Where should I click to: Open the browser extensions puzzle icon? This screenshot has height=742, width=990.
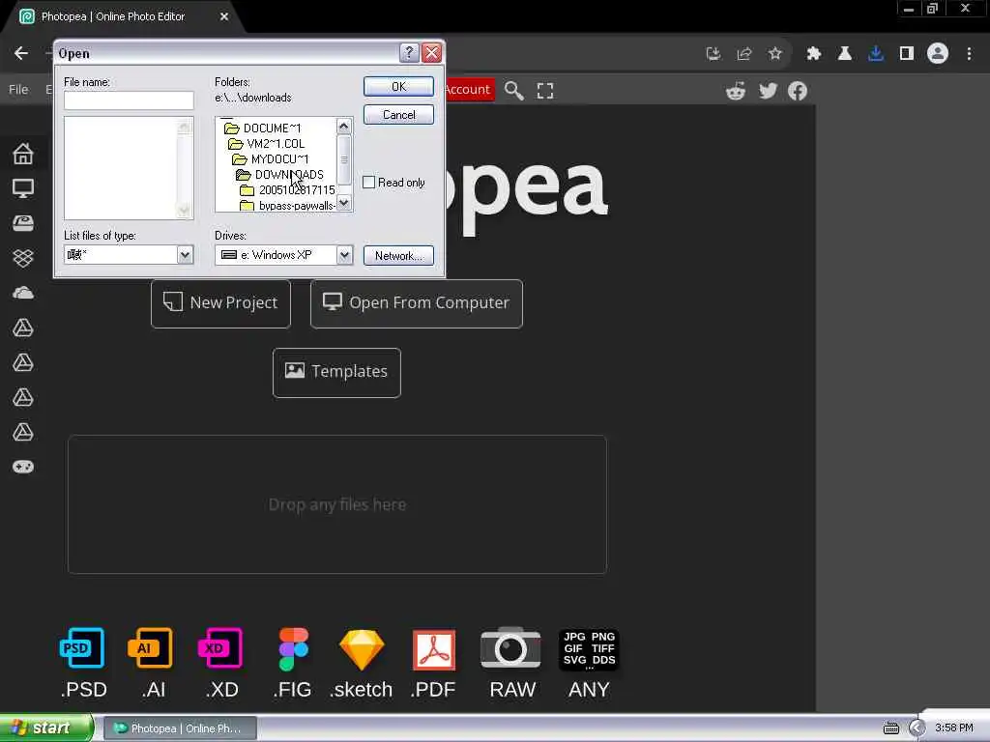pos(814,54)
